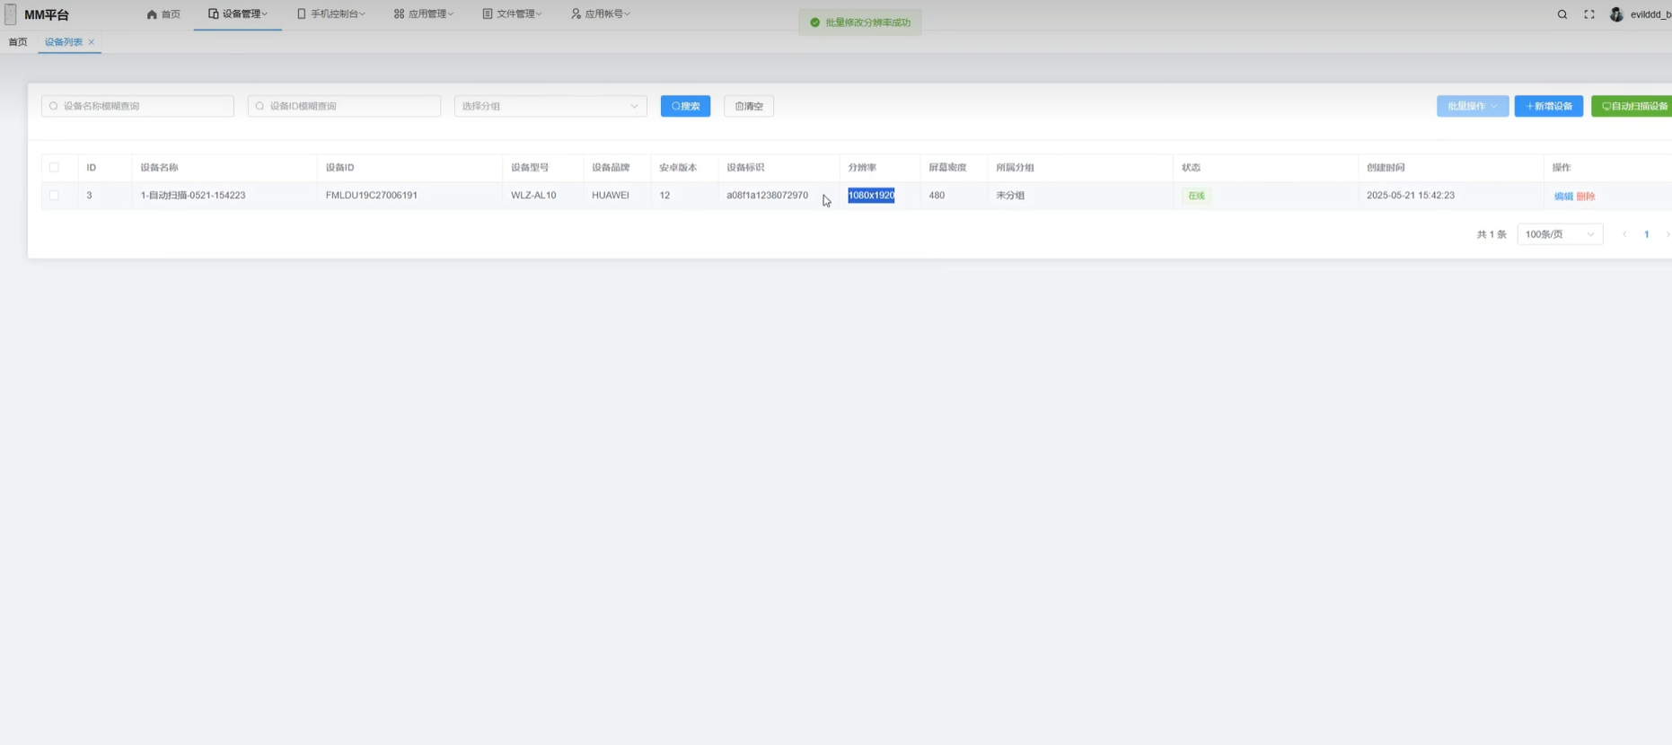The height and width of the screenshot is (745, 1672).
Task: Check the row checkbox for device 3
Action: (54, 196)
